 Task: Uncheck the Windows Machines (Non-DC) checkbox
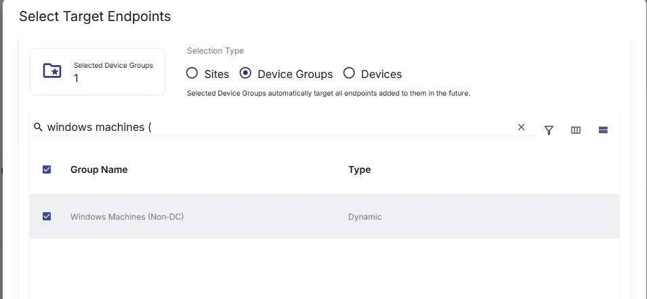pos(47,216)
